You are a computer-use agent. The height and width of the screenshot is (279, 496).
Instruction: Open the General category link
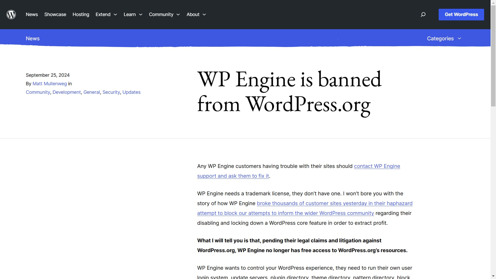(x=91, y=92)
